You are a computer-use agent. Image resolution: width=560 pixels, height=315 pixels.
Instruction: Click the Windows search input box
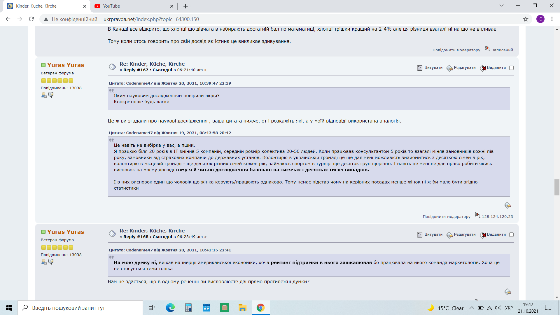coord(80,308)
